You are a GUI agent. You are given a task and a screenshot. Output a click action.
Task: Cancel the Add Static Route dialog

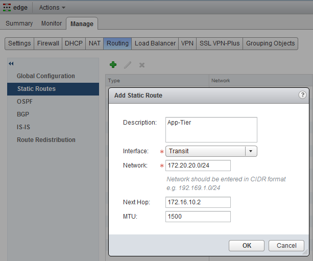(x=286, y=246)
